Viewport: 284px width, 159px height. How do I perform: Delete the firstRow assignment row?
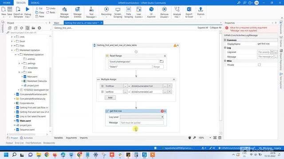pos(170,86)
